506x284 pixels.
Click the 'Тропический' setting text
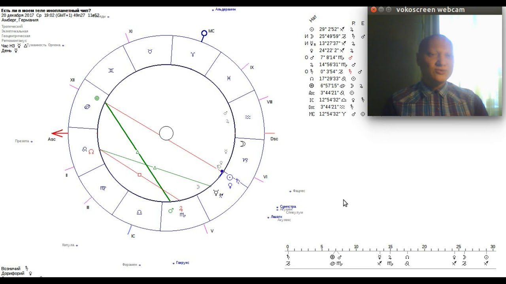[x=12, y=26]
